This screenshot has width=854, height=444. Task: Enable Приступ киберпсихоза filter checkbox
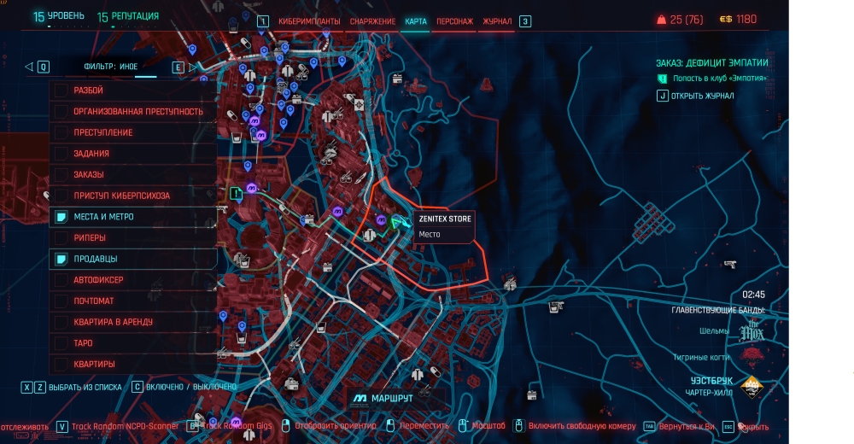click(x=61, y=196)
